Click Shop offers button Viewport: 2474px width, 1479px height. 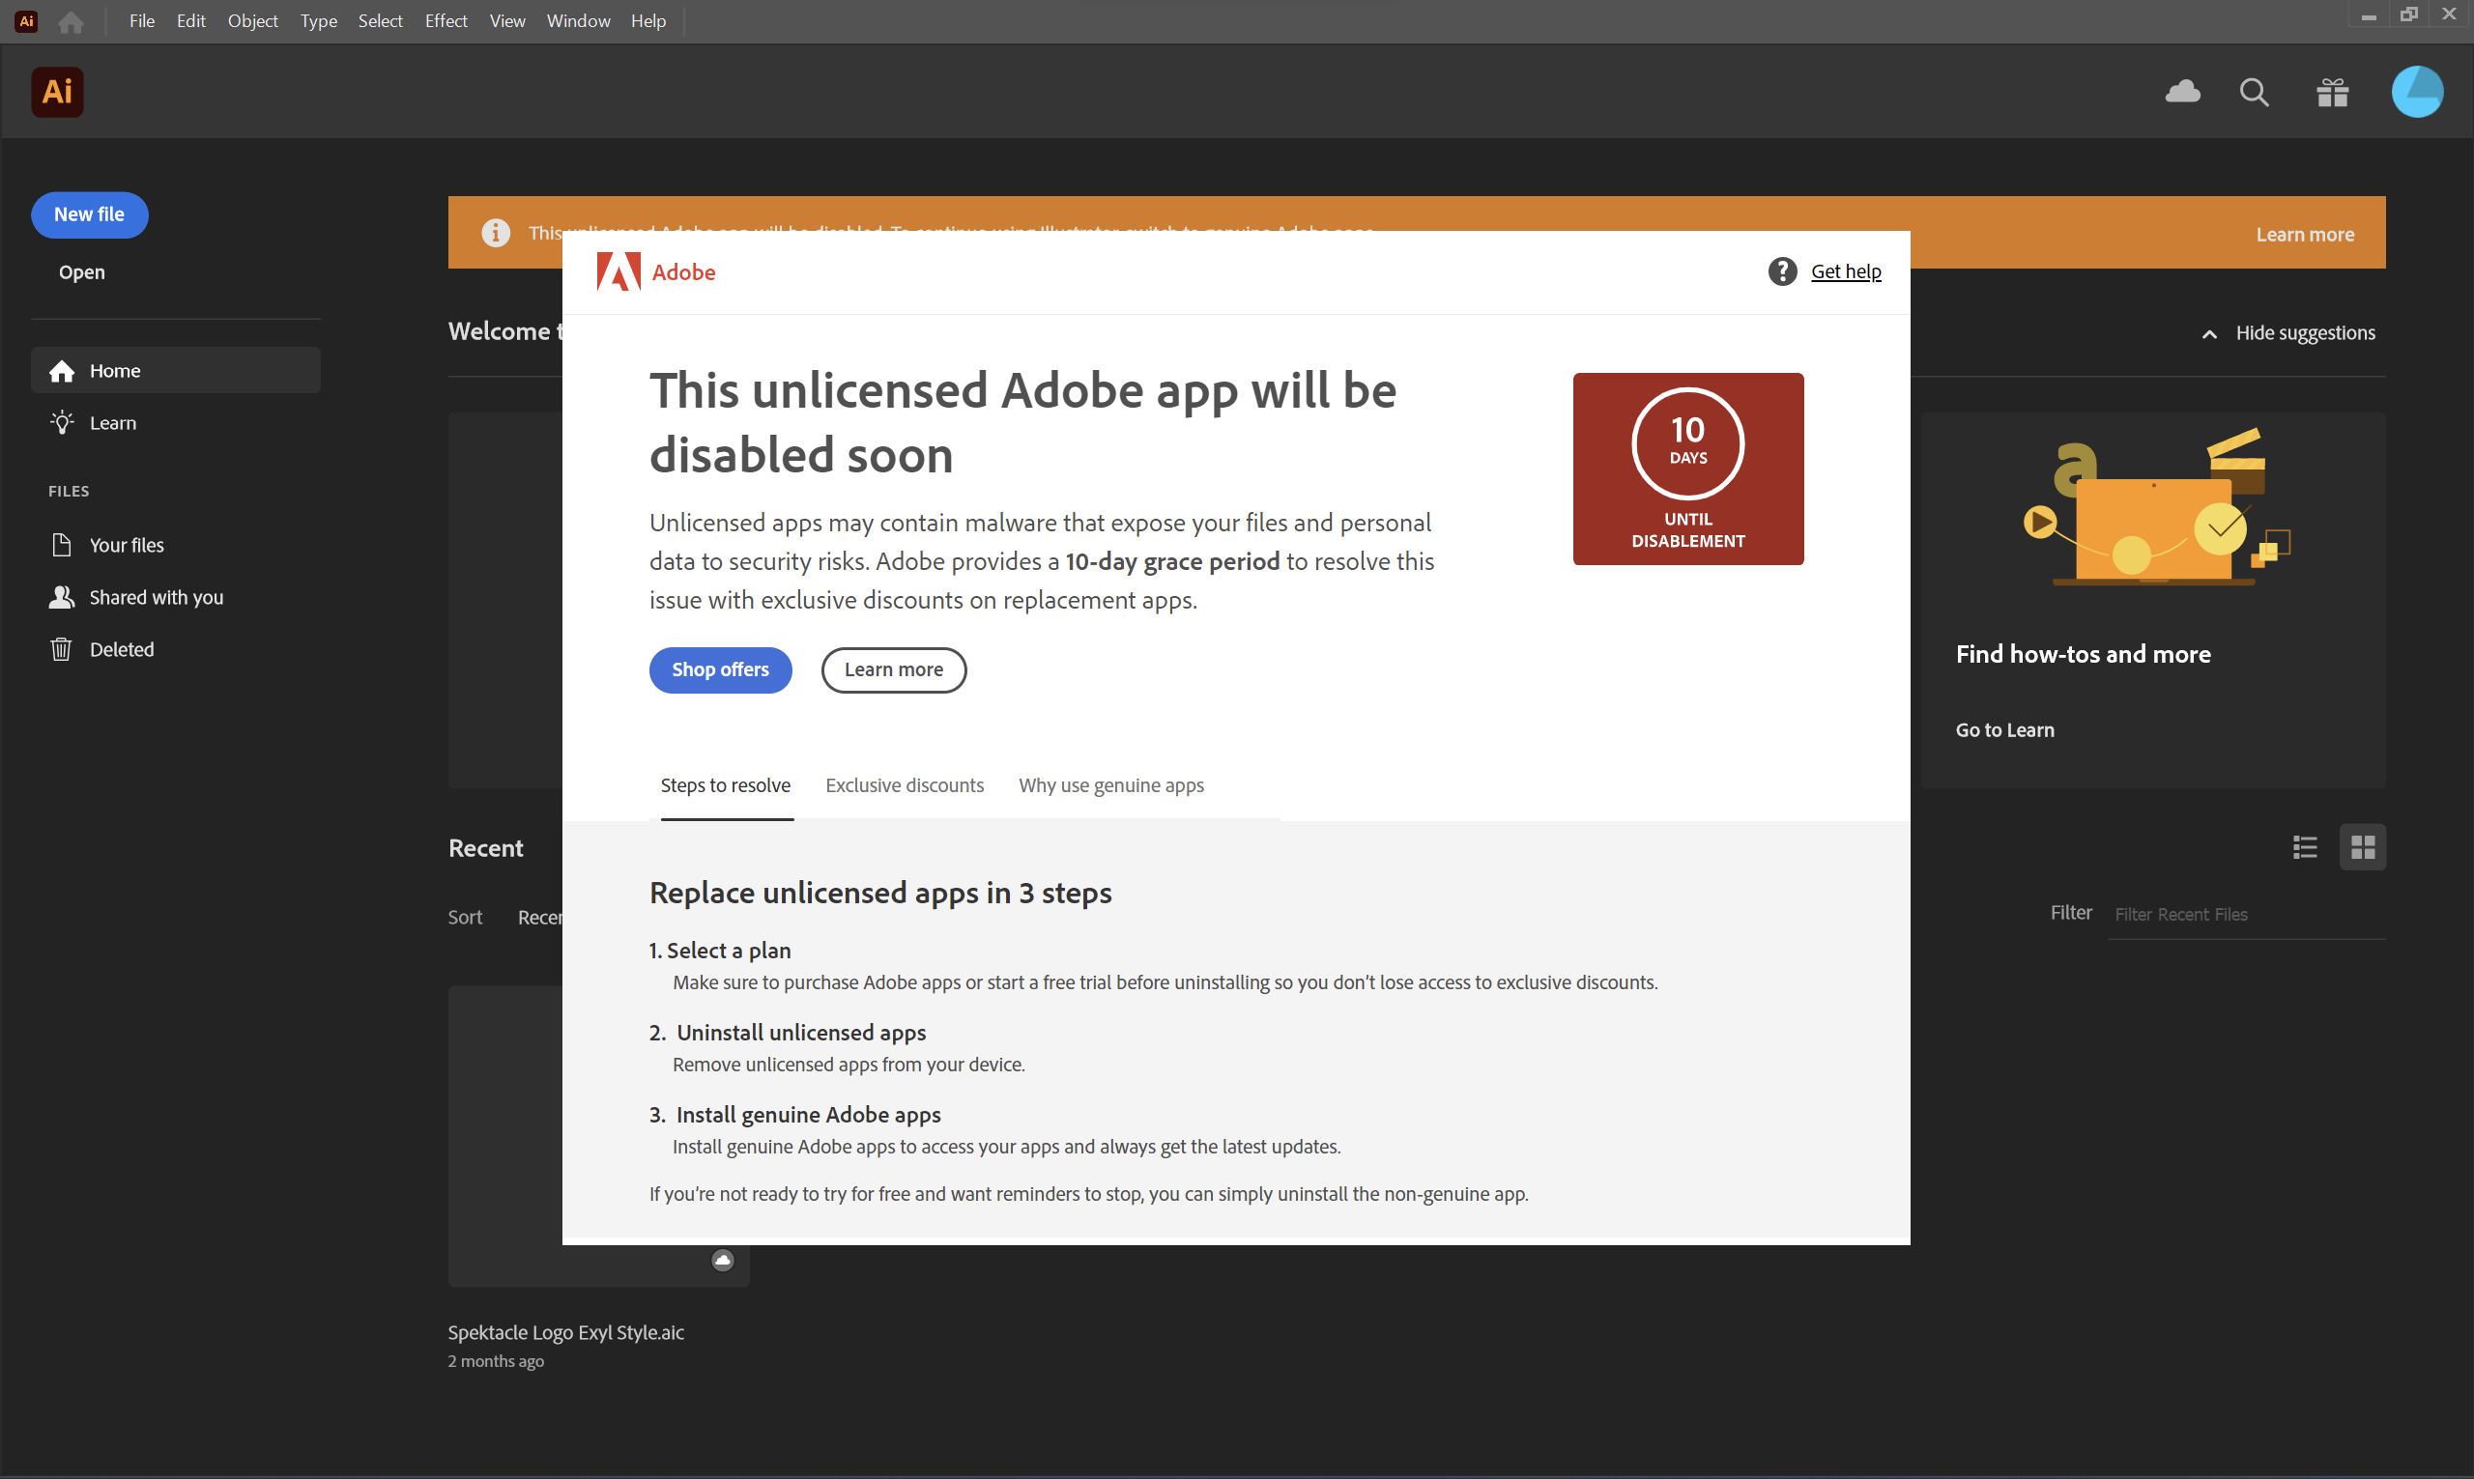(x=720, y=669)
